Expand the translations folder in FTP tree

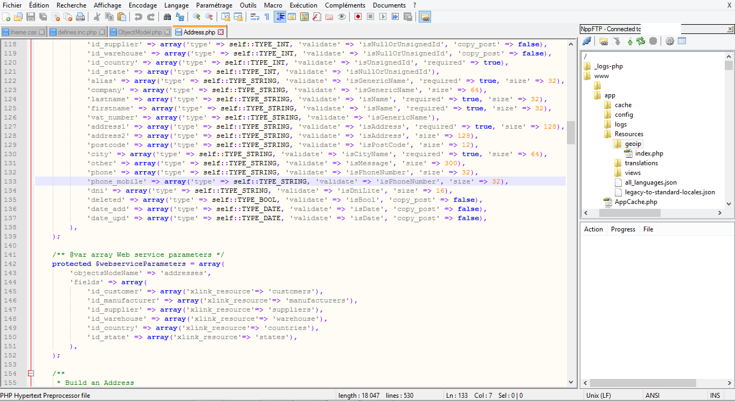pos(641,163)
